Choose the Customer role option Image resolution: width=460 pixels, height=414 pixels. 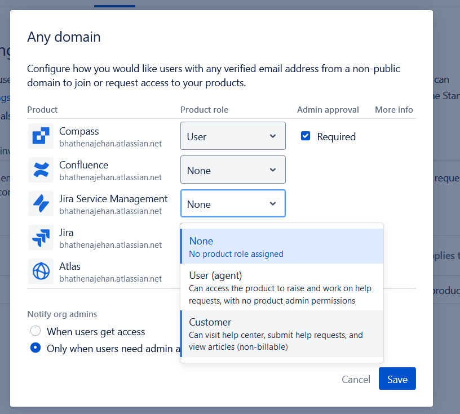pos(282,333)
